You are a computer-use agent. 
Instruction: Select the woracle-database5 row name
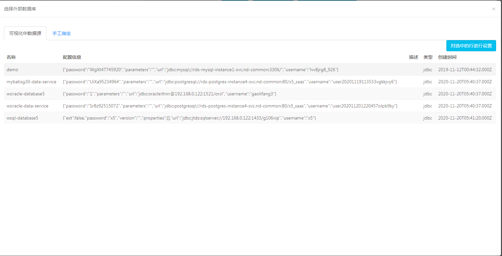point(26,94)
